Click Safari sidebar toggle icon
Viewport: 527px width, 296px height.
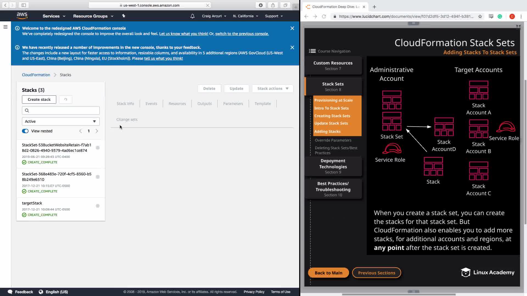pyautogui.click(x=24, y=5)
